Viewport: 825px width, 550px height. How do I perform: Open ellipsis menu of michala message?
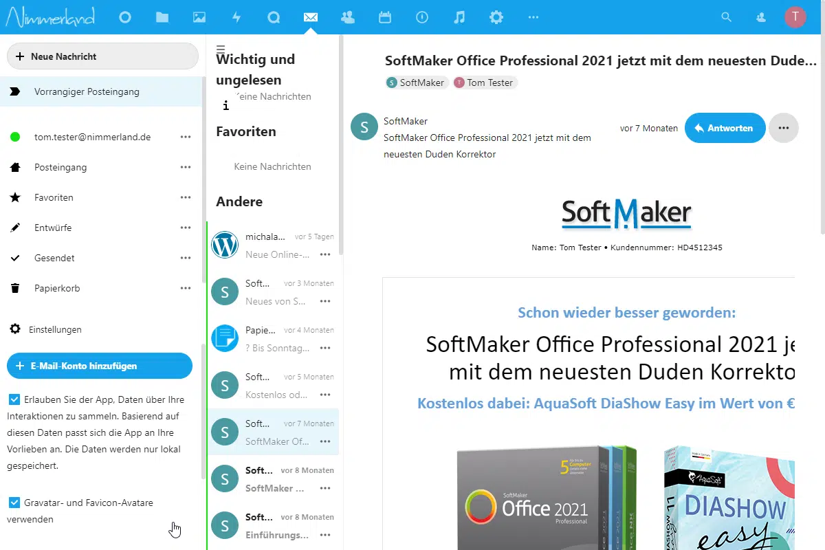326,254
